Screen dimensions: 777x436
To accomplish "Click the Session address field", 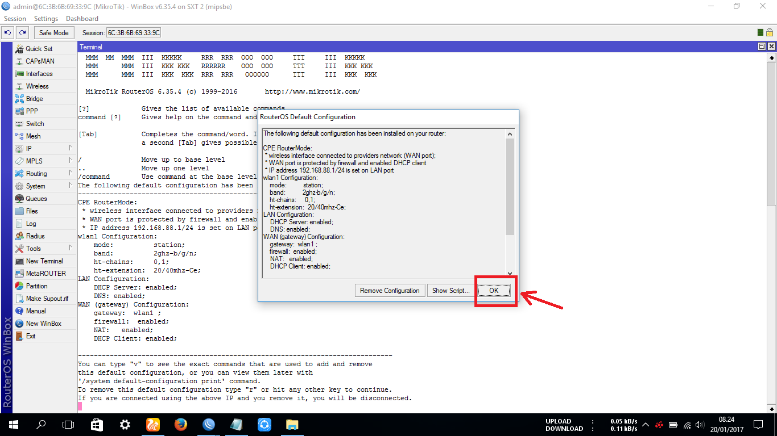I will click(134, 33).
